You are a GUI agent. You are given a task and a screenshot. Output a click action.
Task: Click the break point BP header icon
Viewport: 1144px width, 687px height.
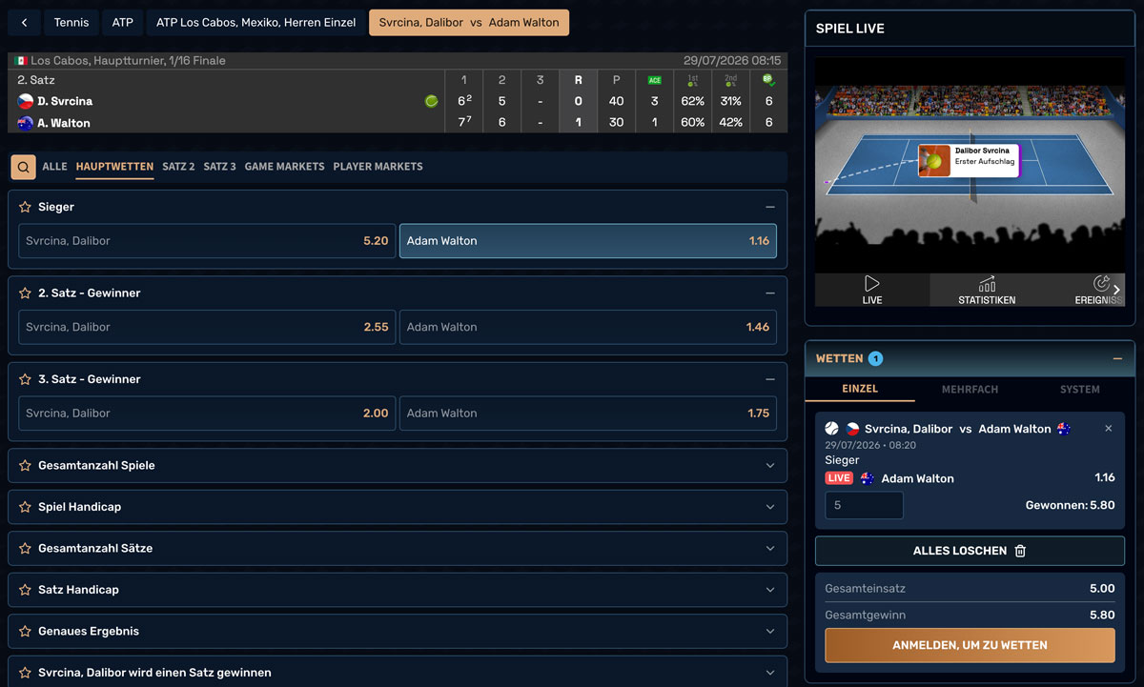768,80
